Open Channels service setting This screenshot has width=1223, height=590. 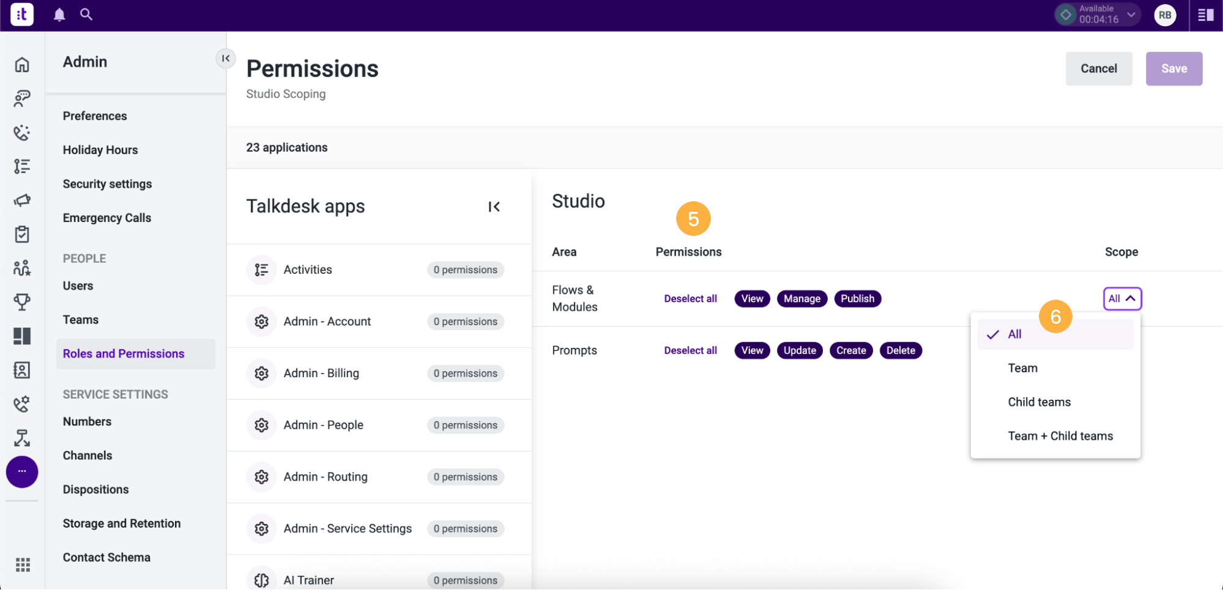pyautogui.click(x=87, y=455)
